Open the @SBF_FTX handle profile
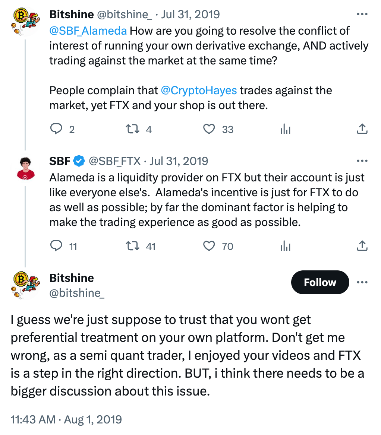 pos(114,161)
